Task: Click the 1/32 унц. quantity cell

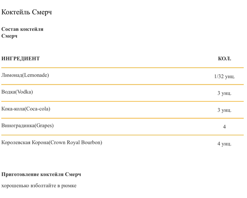Action: pos(225,76)
